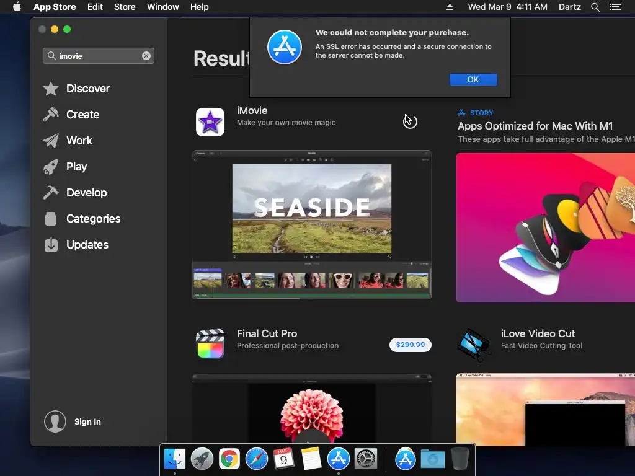Open the Trash in the Dock
This screenshot has width=635, height=476.
pyautogui.click(x=460, y=459)
